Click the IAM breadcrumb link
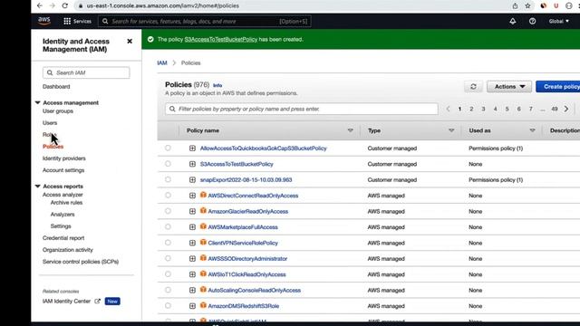The image size is (580, 326). tap(162, 62)
